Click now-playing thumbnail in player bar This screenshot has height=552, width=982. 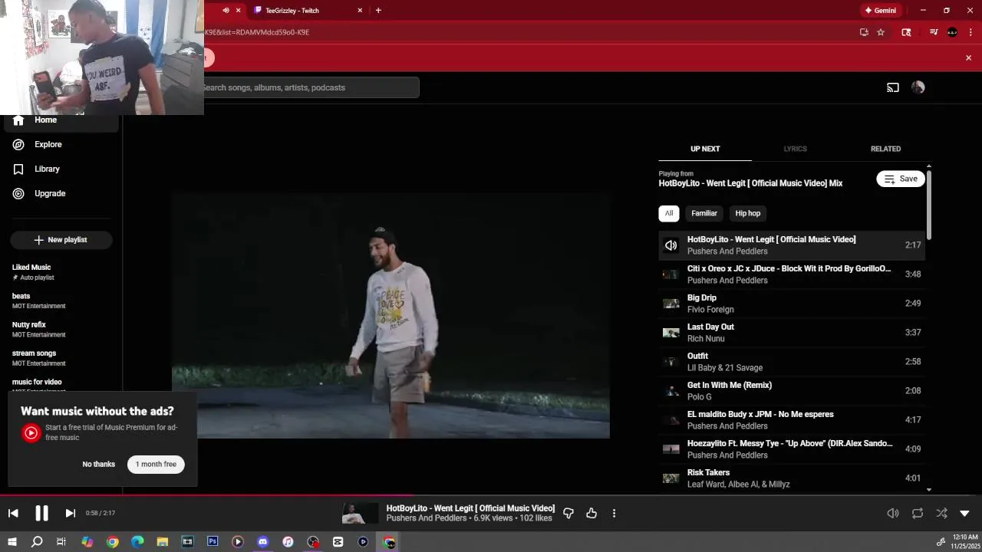(361, 513)
